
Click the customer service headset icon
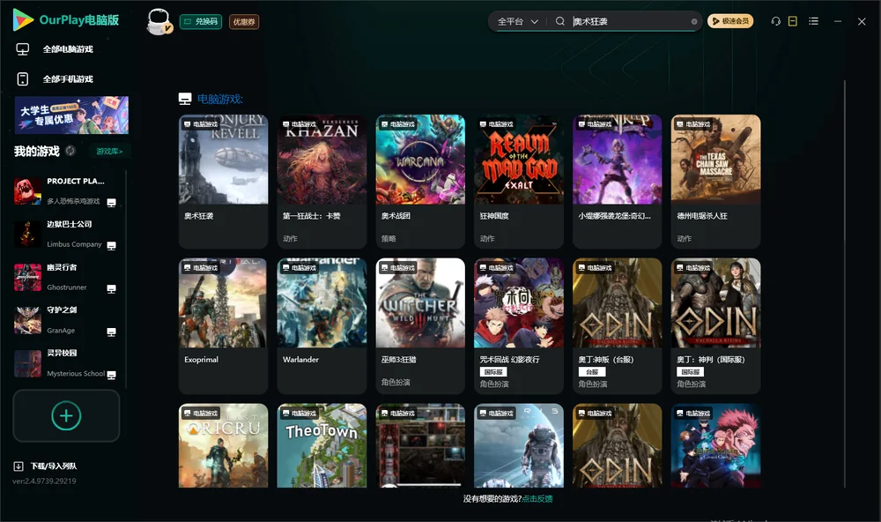tap(775, 21)
